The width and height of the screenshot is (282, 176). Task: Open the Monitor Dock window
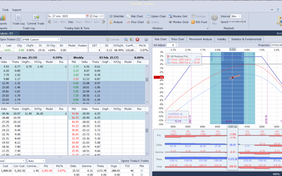178,22
